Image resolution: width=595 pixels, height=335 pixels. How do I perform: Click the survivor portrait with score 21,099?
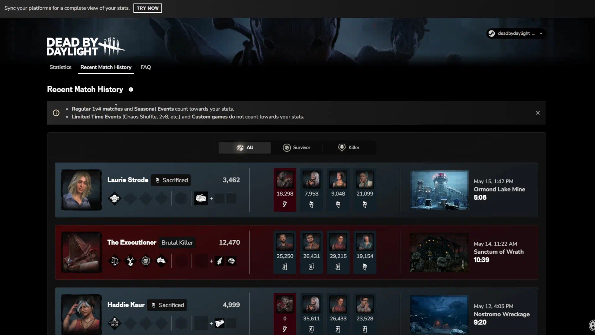(365, 179)
